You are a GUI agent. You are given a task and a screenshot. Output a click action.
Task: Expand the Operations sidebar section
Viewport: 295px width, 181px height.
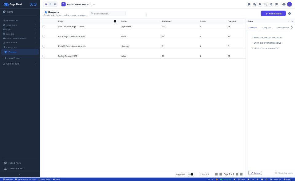(20, 21)
